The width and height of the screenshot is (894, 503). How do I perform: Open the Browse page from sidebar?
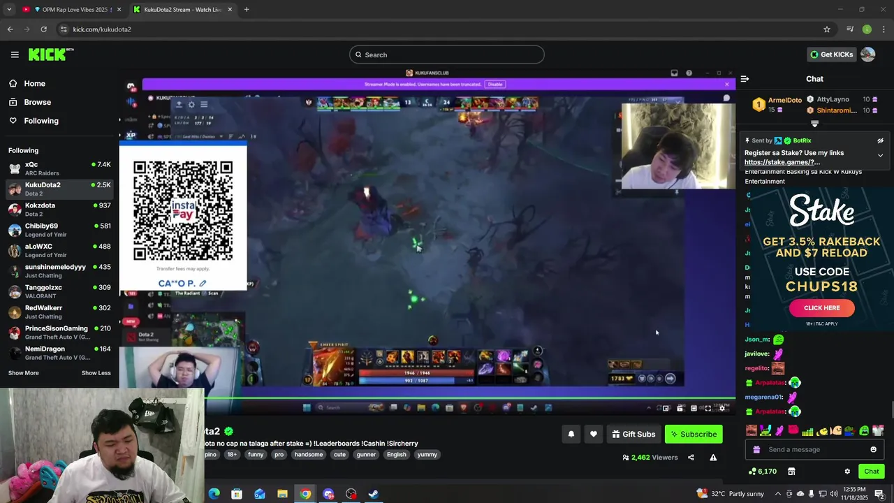30,102
